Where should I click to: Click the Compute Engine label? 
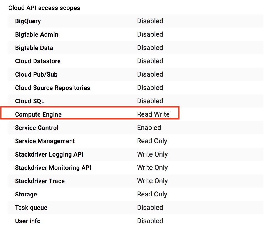38,115
